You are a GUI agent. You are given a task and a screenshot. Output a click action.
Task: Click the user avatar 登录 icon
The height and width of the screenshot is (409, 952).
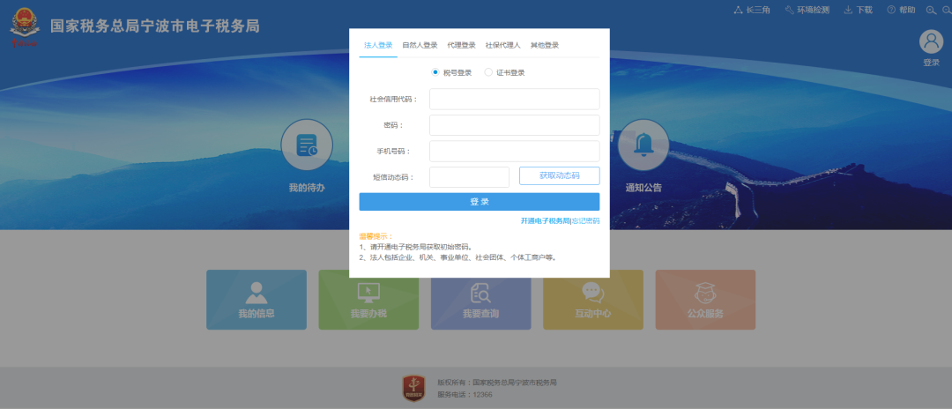tap(931, 42)
